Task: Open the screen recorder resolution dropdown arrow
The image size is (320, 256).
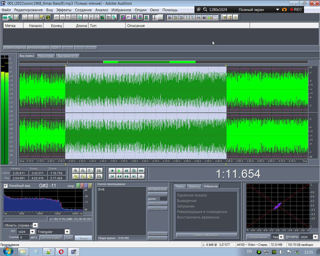Action: pyautogui.click(x=278, y=10)
